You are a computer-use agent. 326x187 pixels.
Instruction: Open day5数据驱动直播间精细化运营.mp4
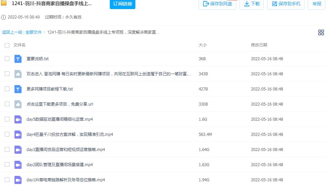click(x=60, y=119)
